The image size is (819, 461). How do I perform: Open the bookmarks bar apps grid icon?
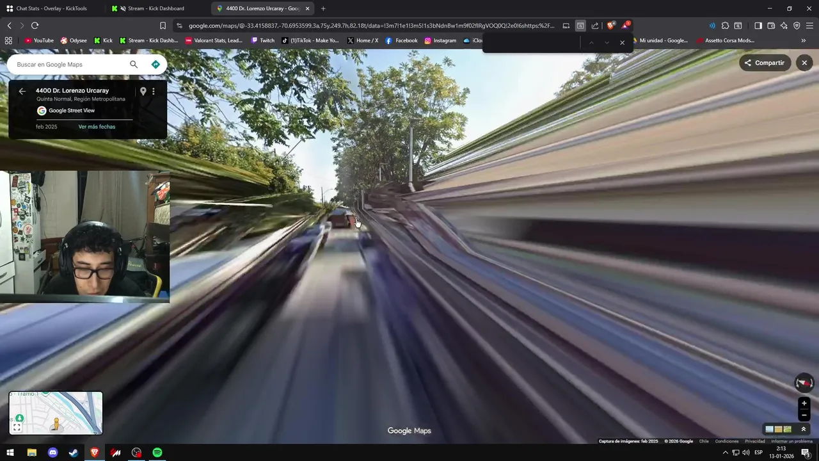click(x=8, y=40)
